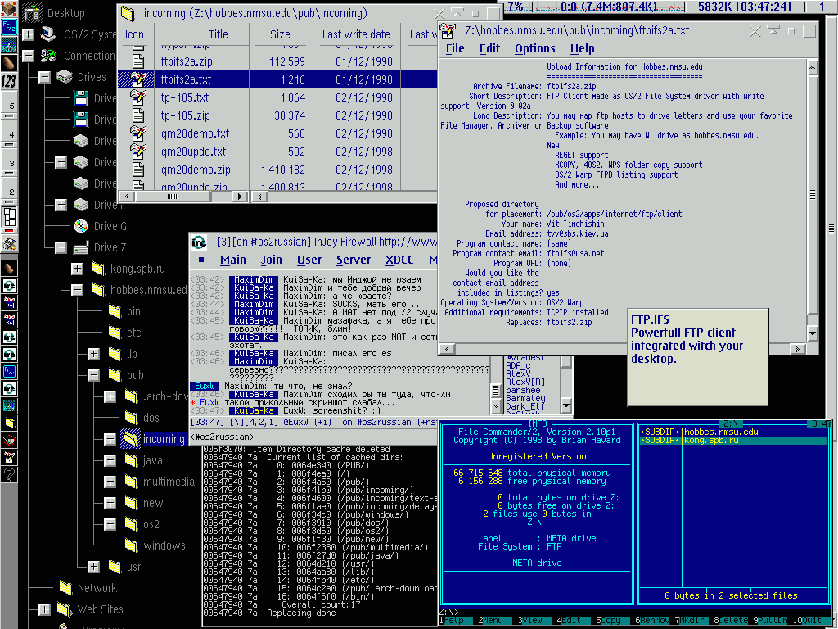Viewport: 838px width, 629px height.
Task: Open the IRC window's title-bar icon
Action: (200, 242)
